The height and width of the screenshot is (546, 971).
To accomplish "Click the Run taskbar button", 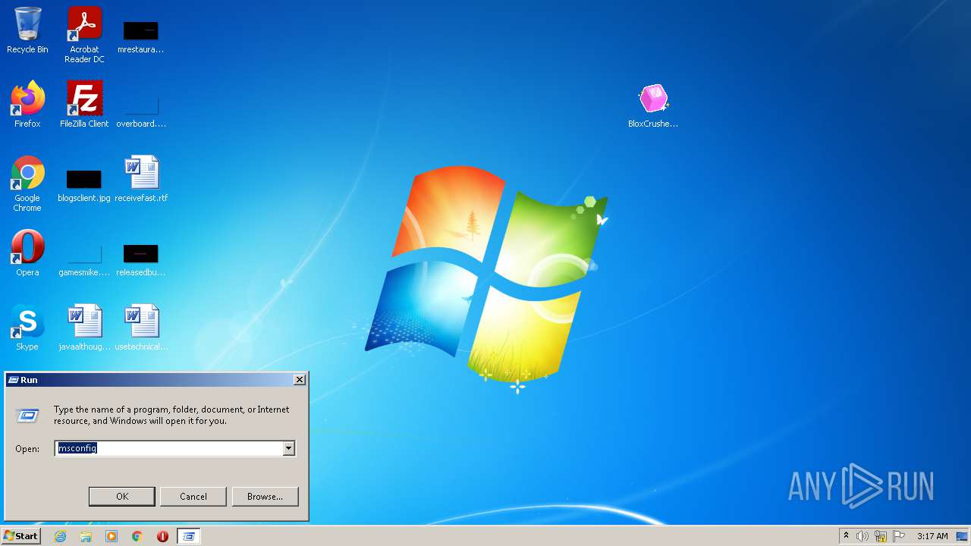I will tap(188, 536).
